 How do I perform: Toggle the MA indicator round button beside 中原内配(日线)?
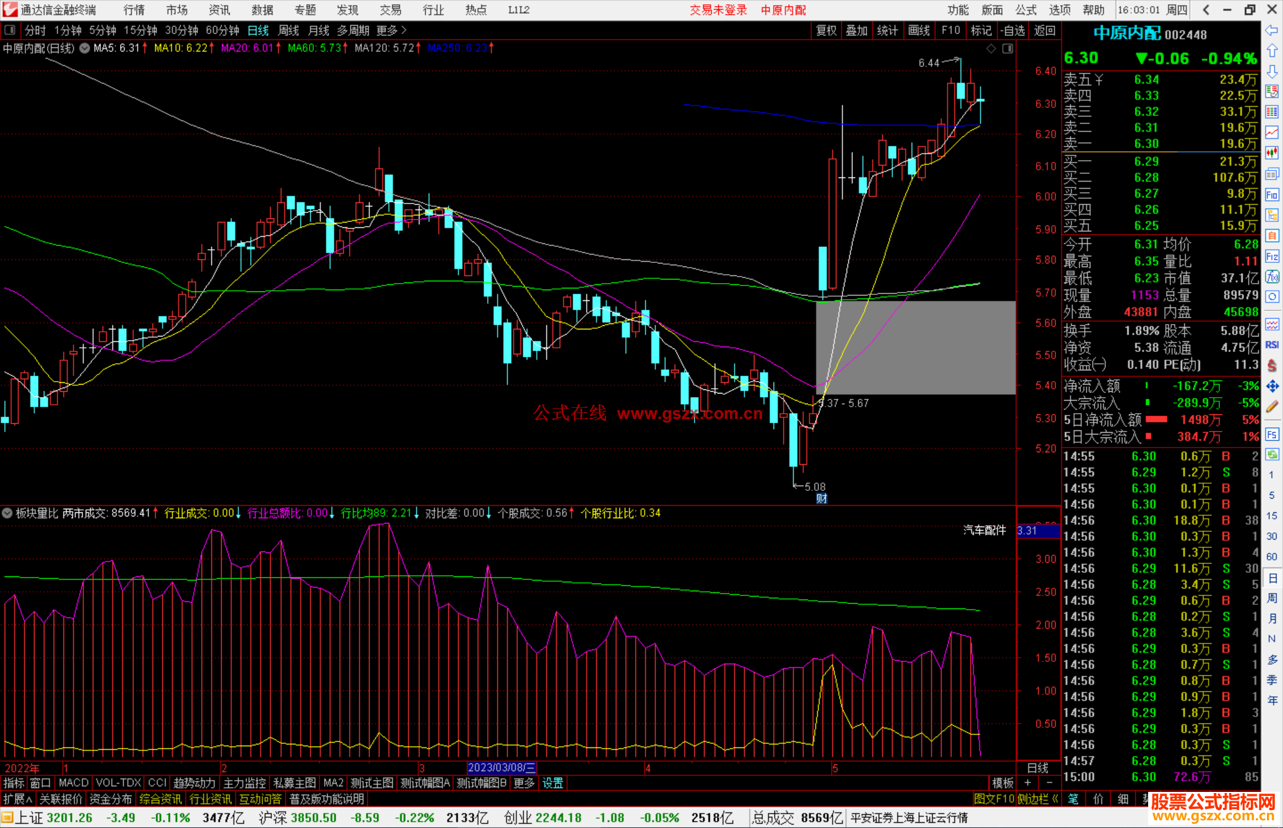85,48
